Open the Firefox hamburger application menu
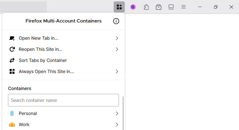 point(184,7)
